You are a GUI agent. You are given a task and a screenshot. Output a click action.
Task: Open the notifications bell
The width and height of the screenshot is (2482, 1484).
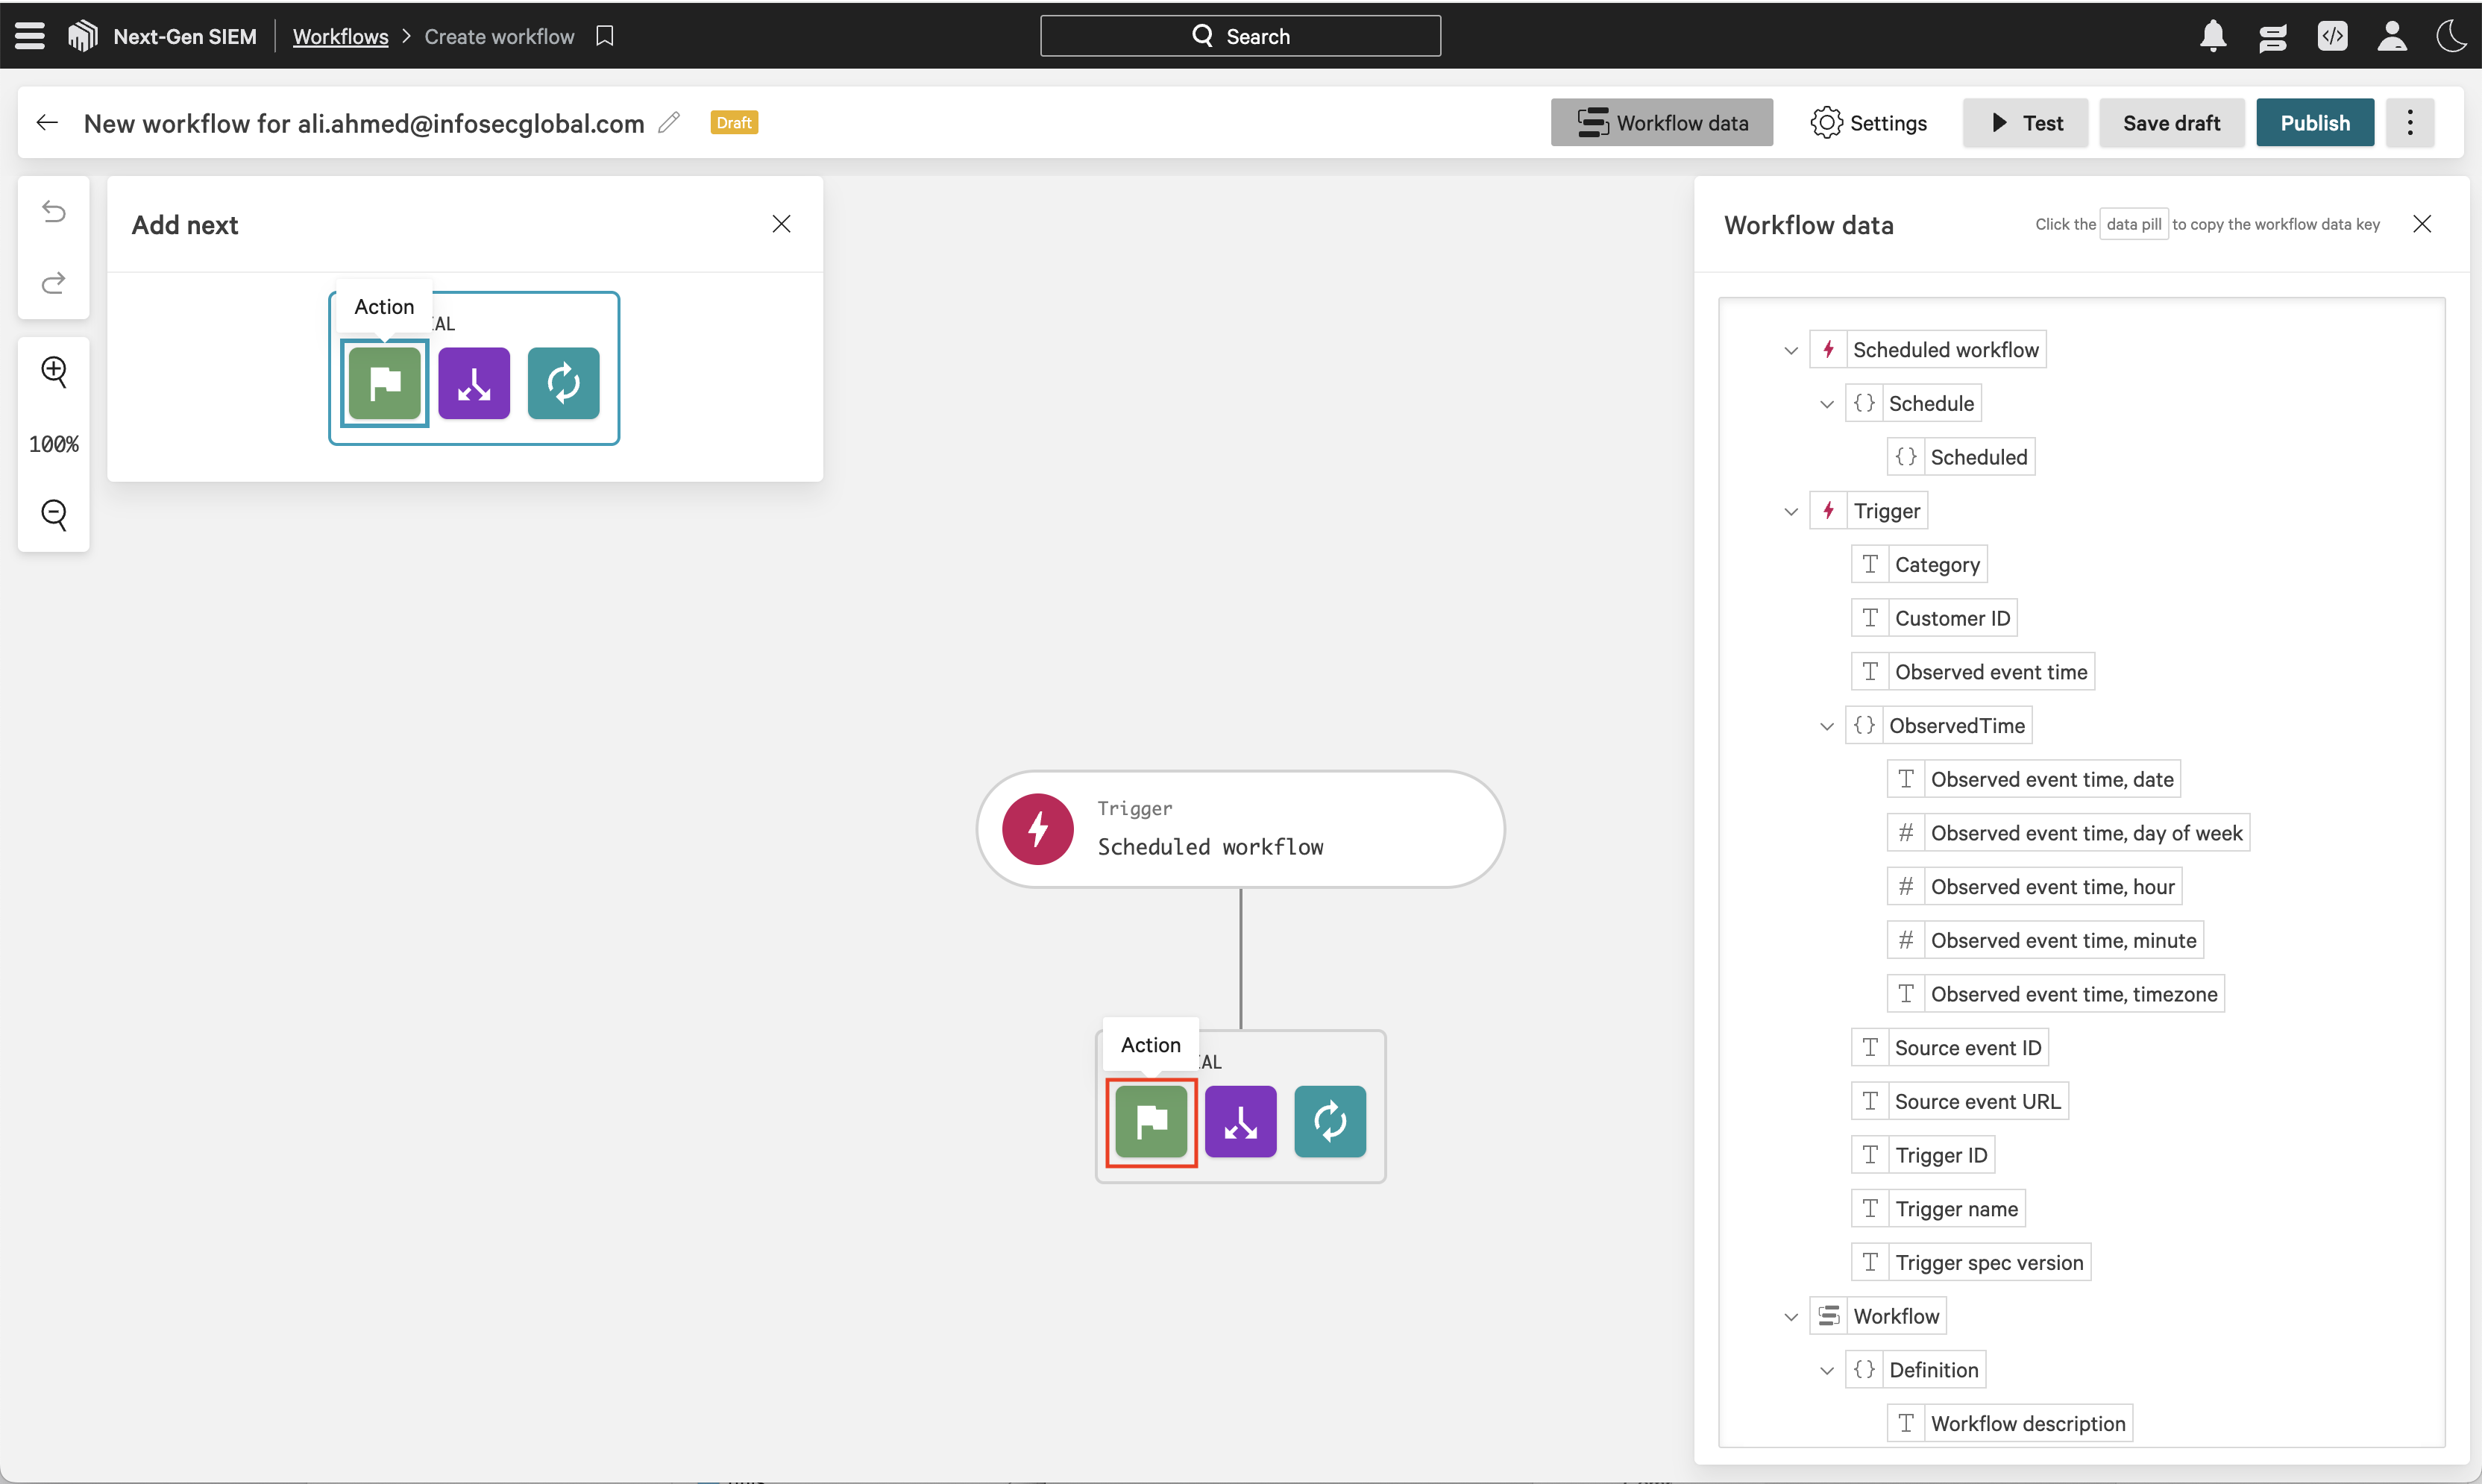2213,36
